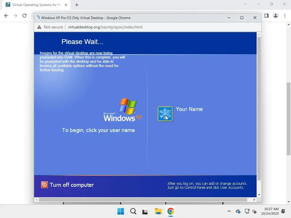The image size is (291, 218).
Task: Click the popup window title text
Action: tap(86, 18)
